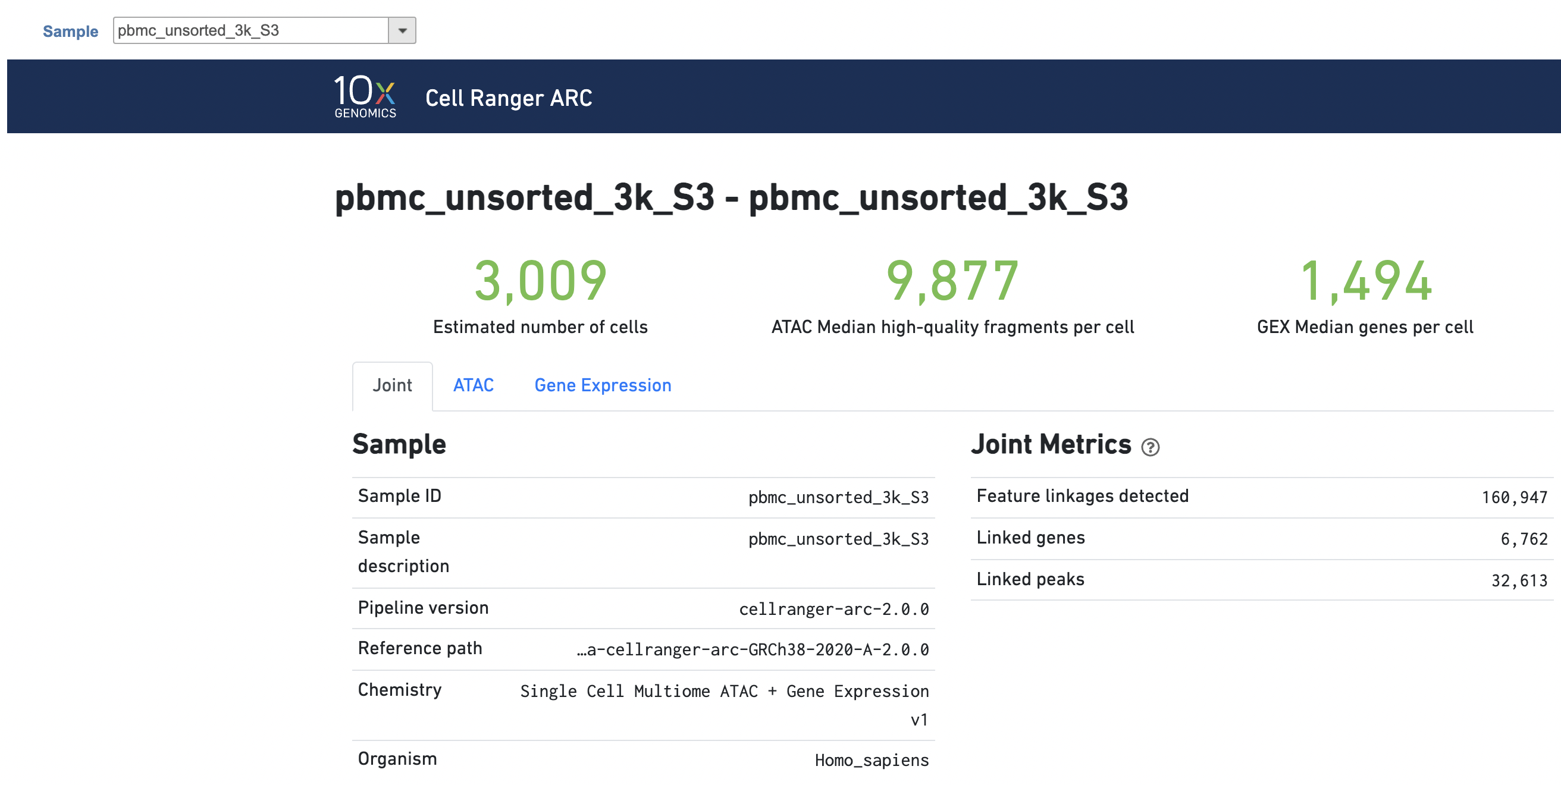The image size is (1561, 785).
Task: Click the 1,494 GEX median genes metric
Action: point(1365,281)
